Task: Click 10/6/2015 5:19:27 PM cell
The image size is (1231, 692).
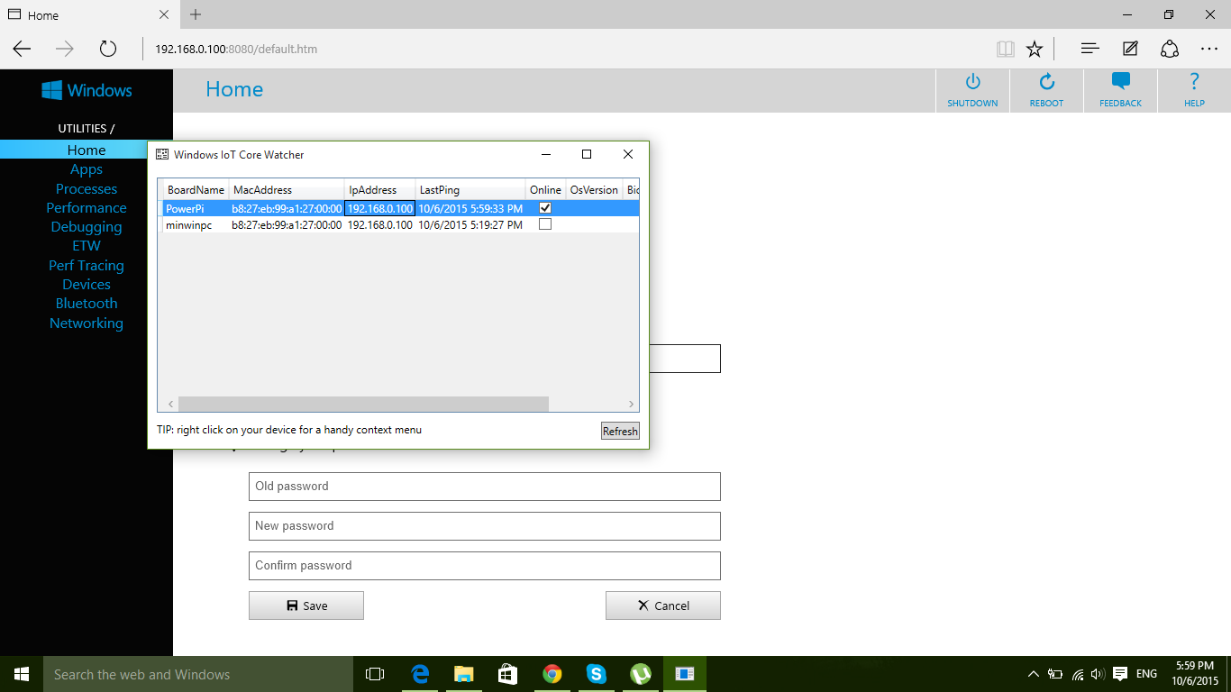Action: pos(470,225)
